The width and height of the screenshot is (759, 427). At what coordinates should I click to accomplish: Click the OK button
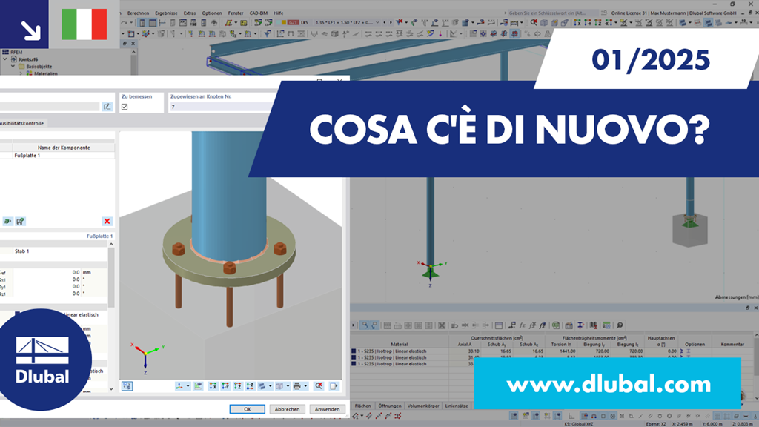click(247, 409)
